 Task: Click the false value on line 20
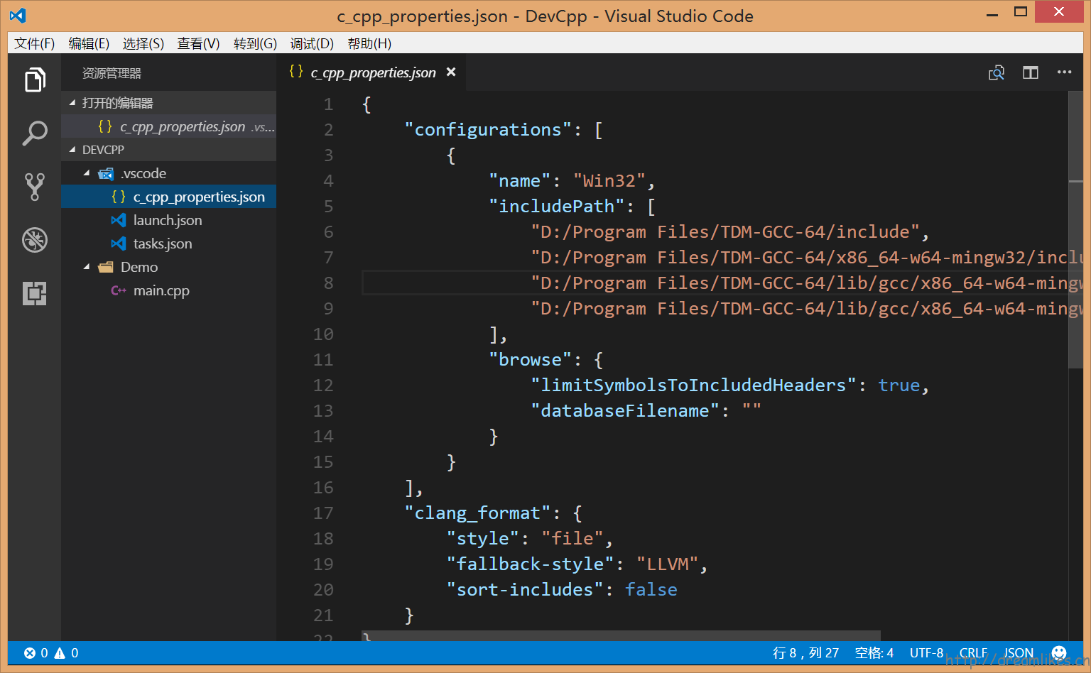[x=651, y=590]
